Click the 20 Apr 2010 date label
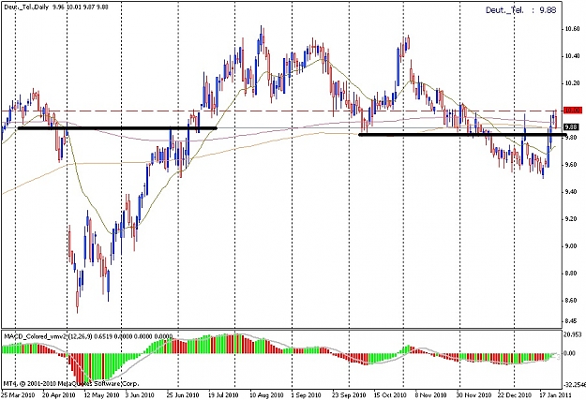The width and height of the screenshot is (586, 400). click(59, 394)
